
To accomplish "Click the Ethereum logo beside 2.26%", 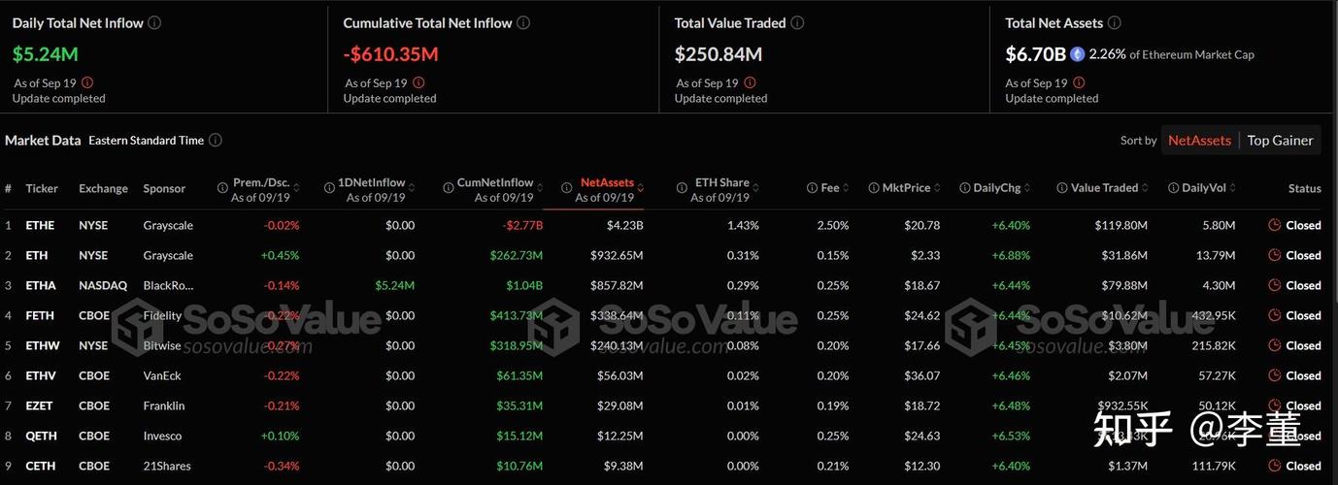I will (x=1077, y=54).
